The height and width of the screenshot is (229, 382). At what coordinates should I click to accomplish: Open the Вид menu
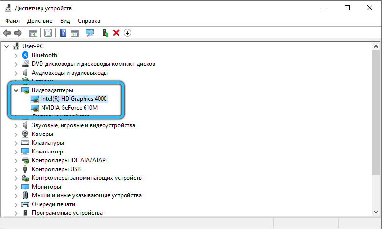click(x=65, y=21)
